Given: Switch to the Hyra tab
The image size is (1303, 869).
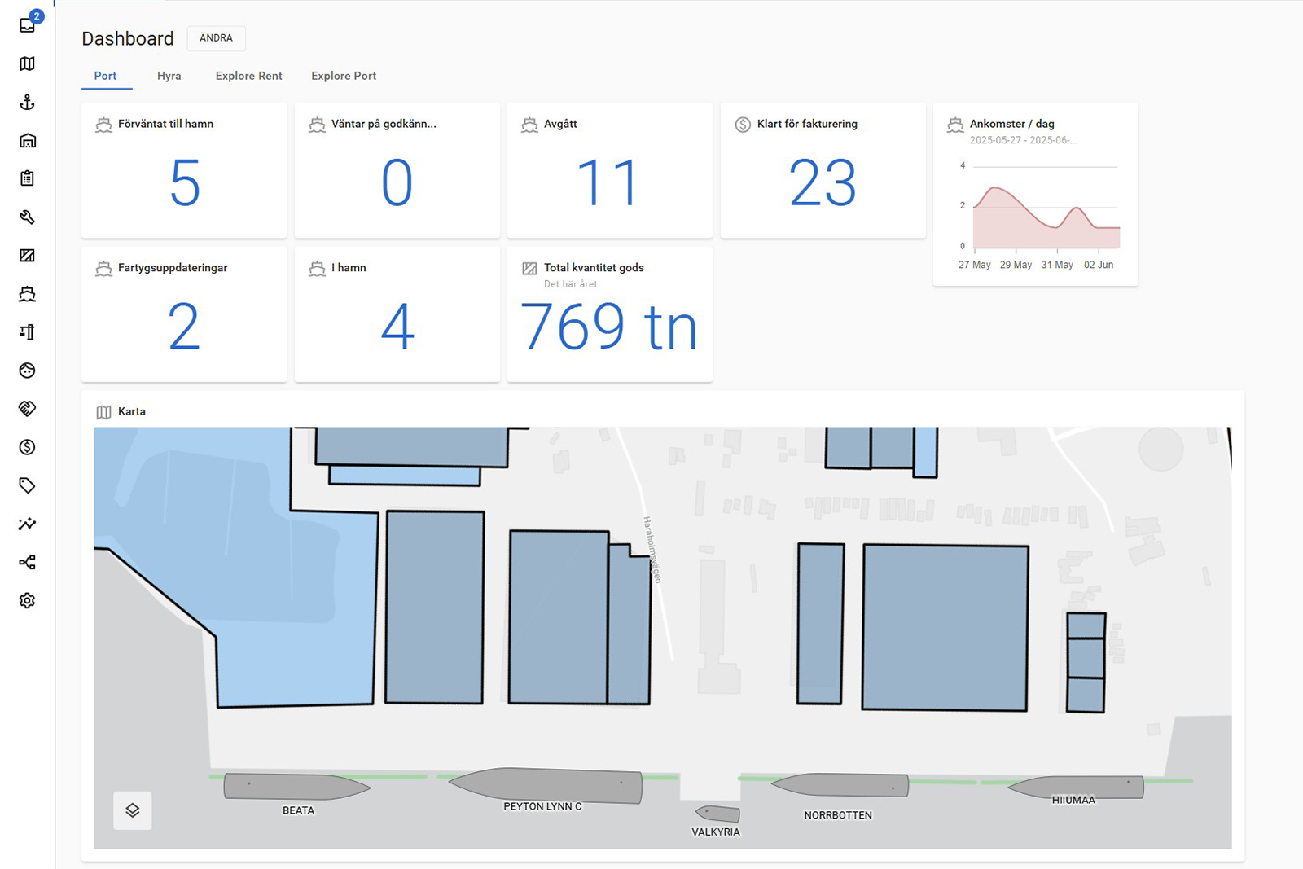Looking at the screenshot, I should (169, 76).
